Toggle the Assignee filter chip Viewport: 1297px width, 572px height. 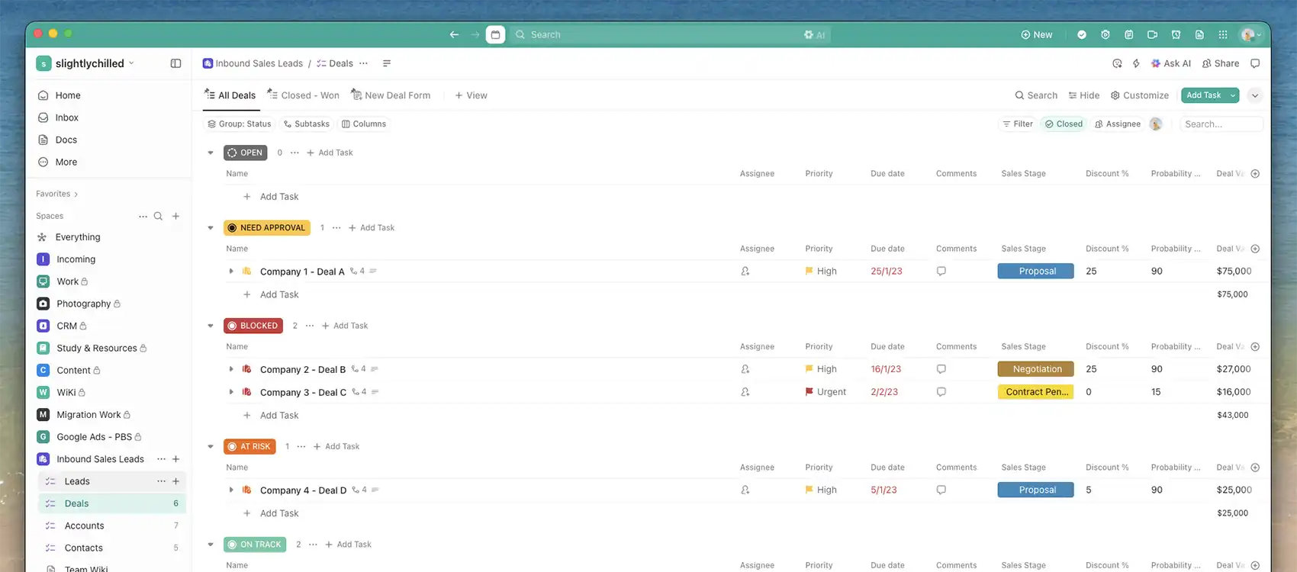point(1118,124)
